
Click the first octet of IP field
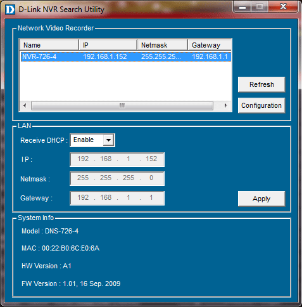pyautogui.click(x=83, y=159)
